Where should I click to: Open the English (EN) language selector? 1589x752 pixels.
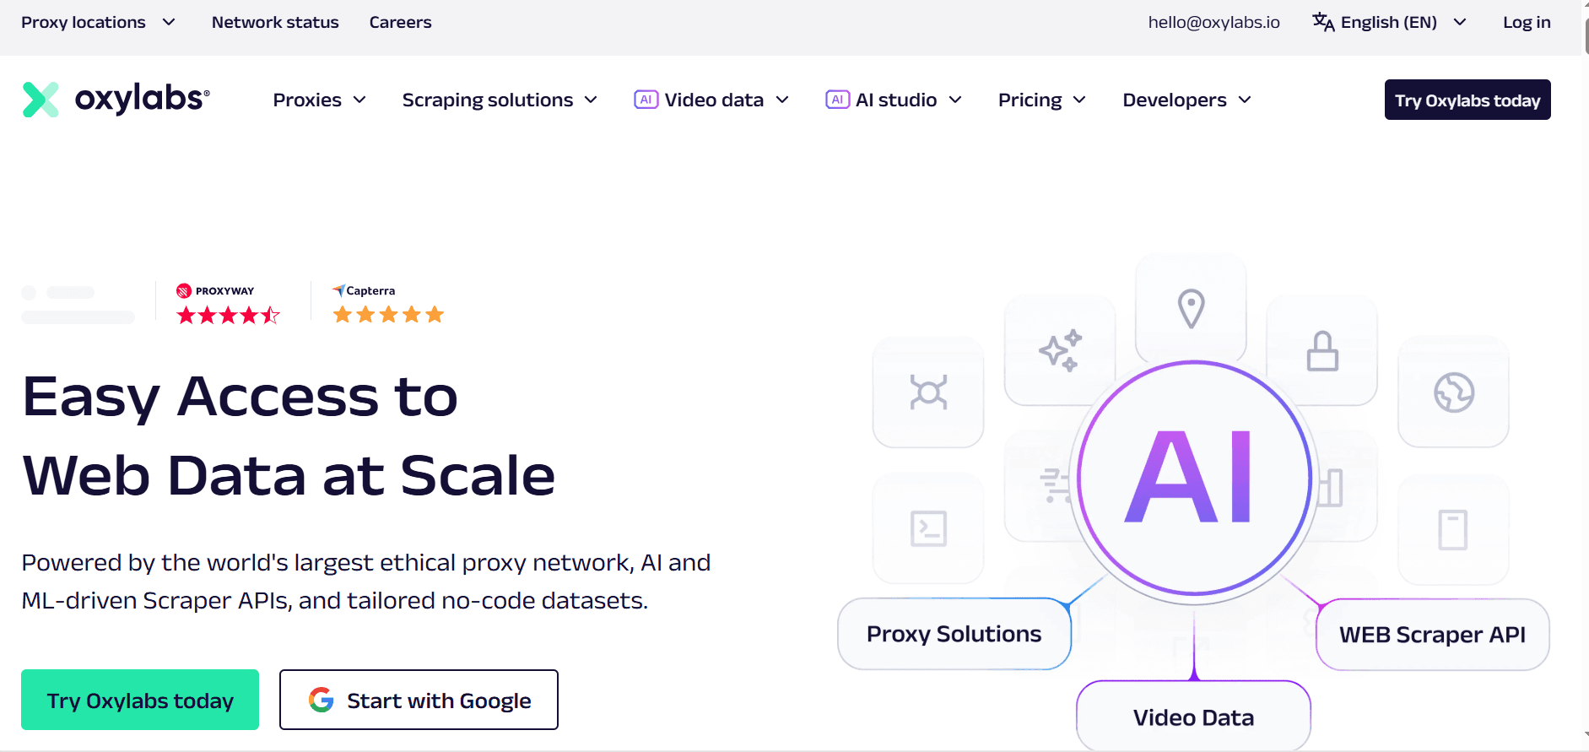pos(1389,22)
